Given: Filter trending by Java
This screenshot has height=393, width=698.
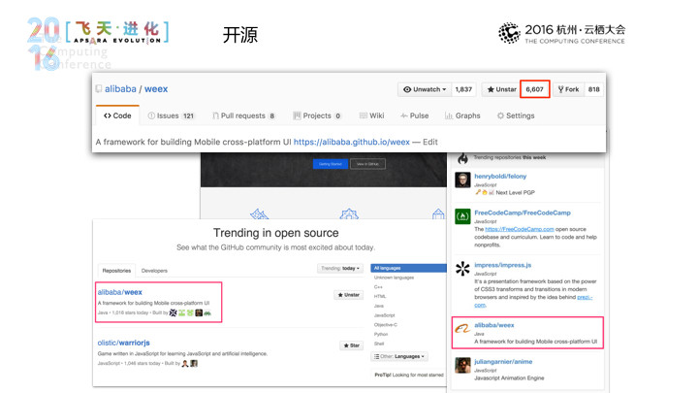Looking at the screenshot, I should (379, 306).
